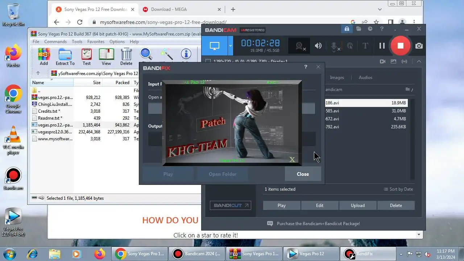This screenshot has height=261, width=464.
Task: Open Bandicam scheduled recording clock icon
Action: (x=370, y=29)
